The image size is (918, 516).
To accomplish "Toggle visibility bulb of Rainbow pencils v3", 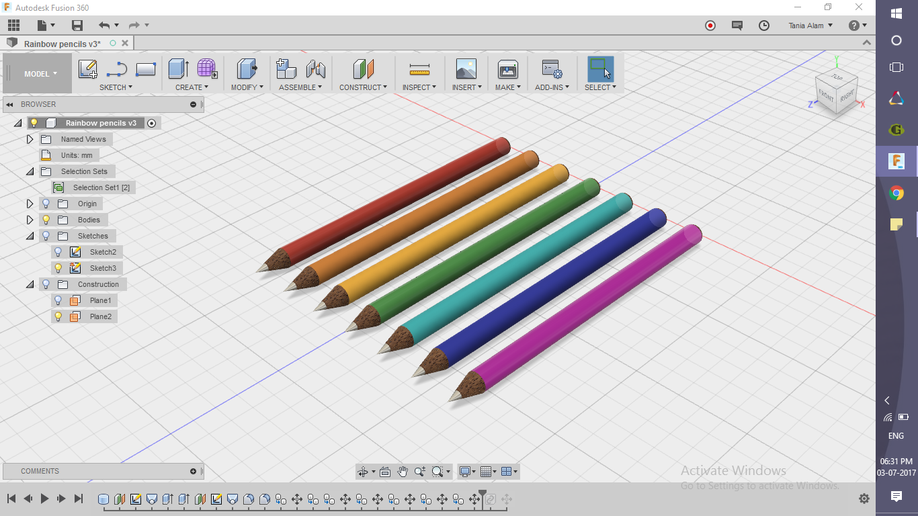I will pos(34,123).
